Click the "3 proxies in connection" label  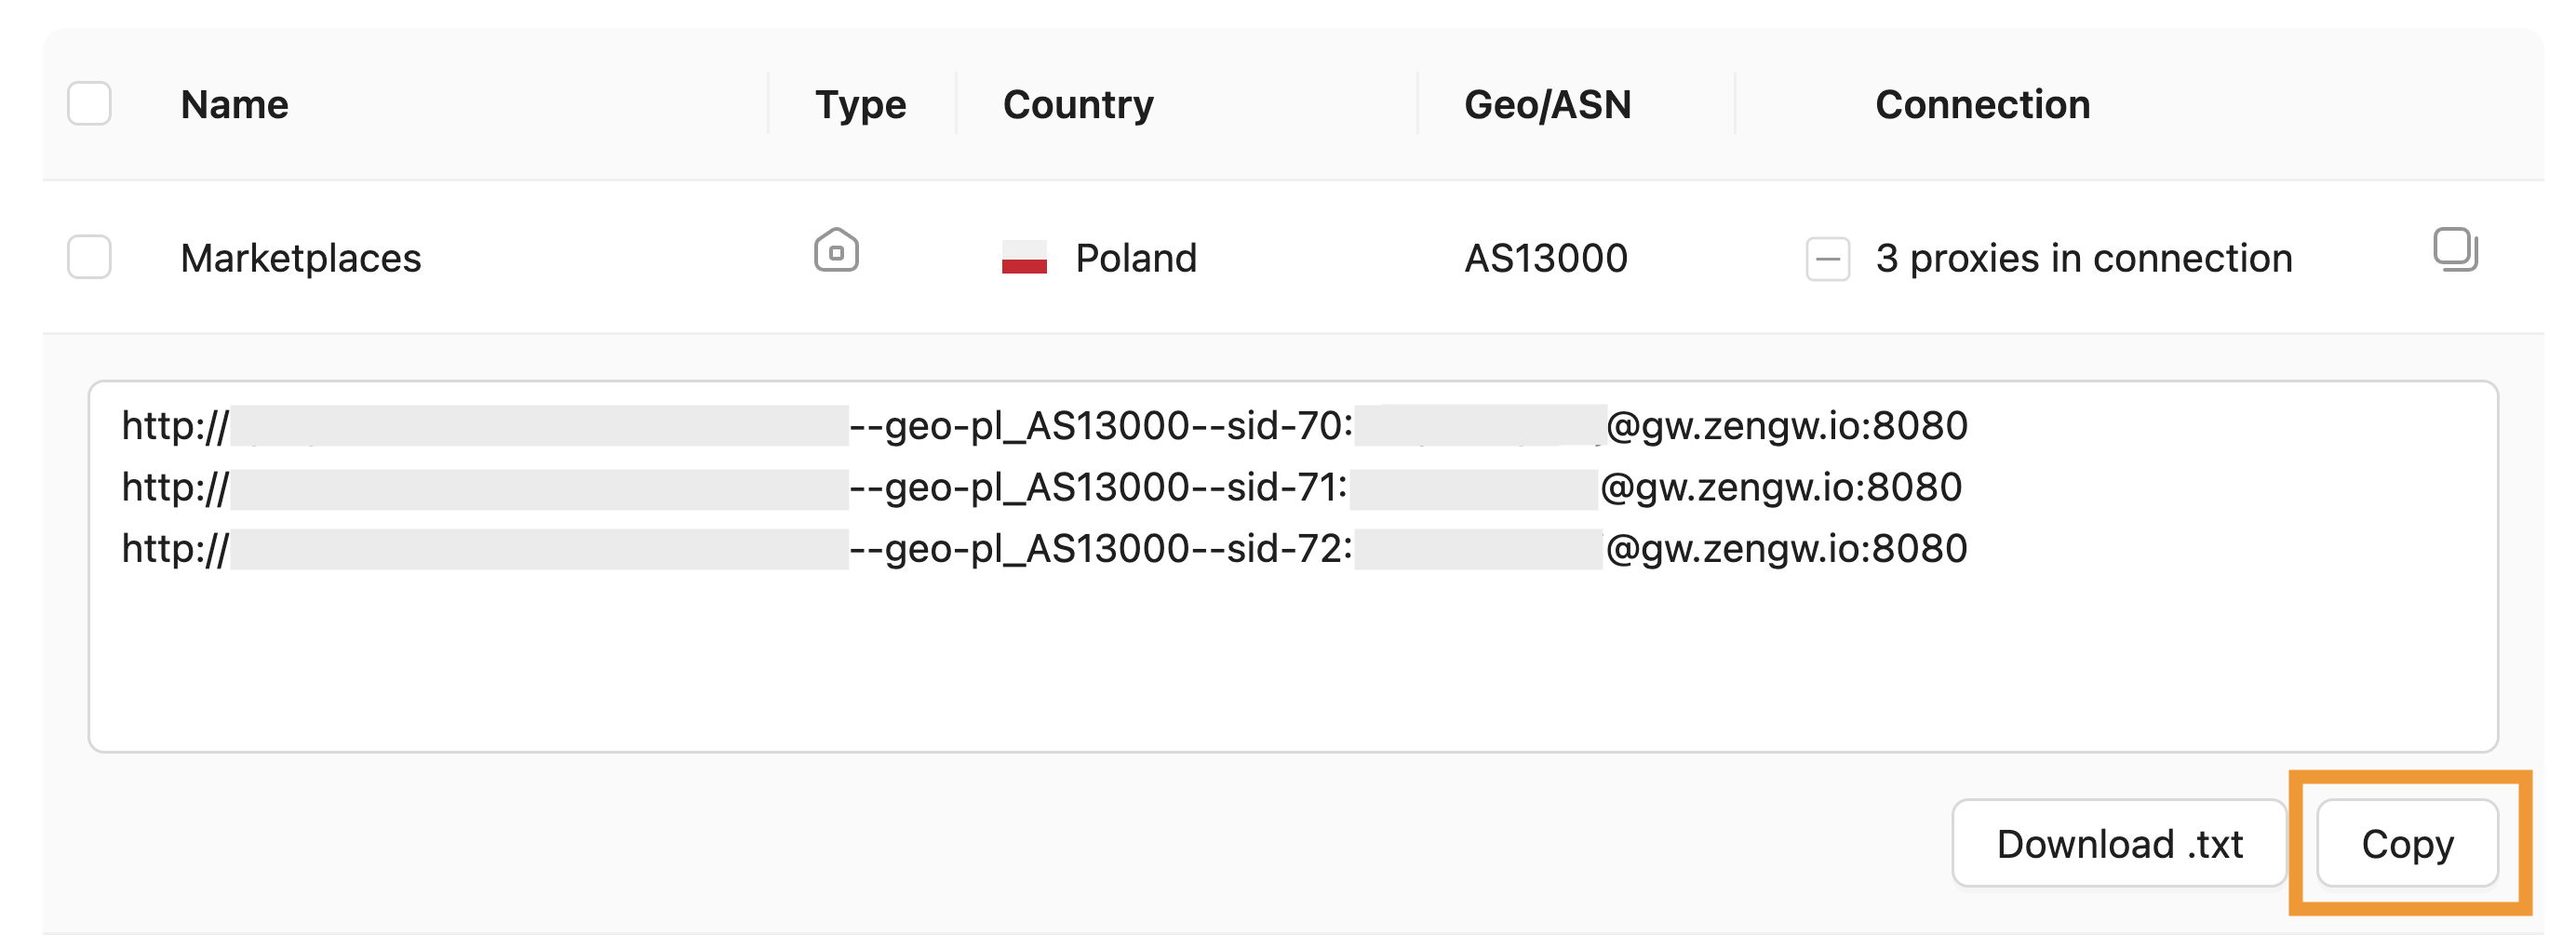click(x=2083, y=259)
